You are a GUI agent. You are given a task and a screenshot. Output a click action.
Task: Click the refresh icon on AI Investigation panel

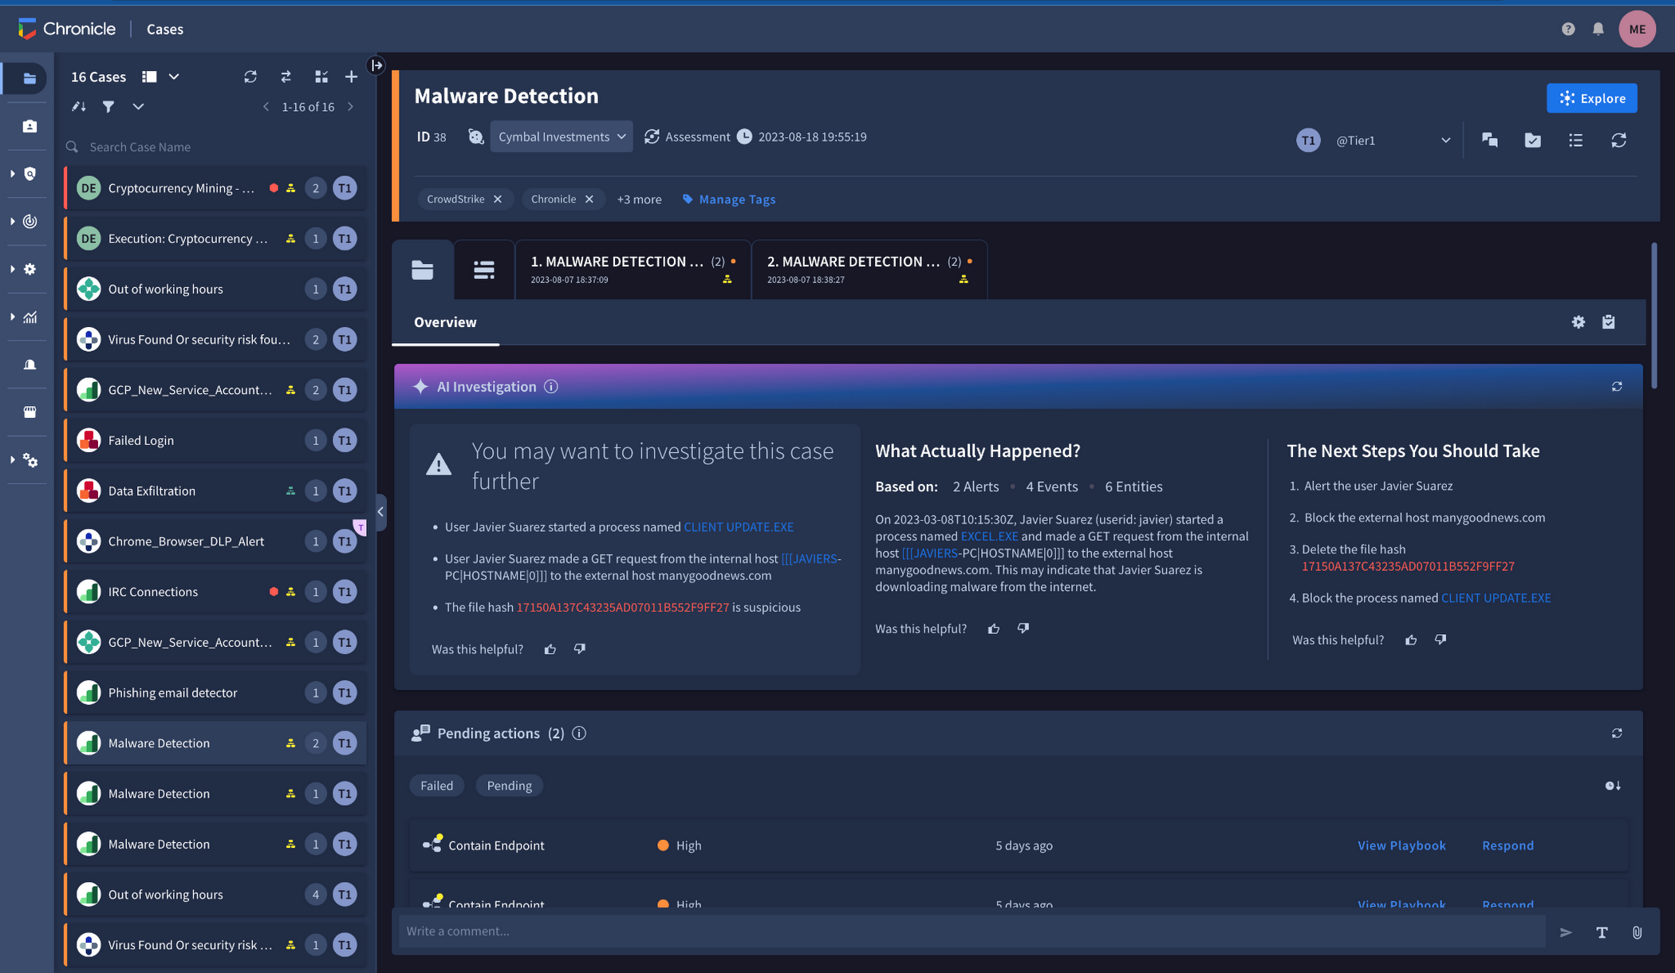[x=1617, y=386]
